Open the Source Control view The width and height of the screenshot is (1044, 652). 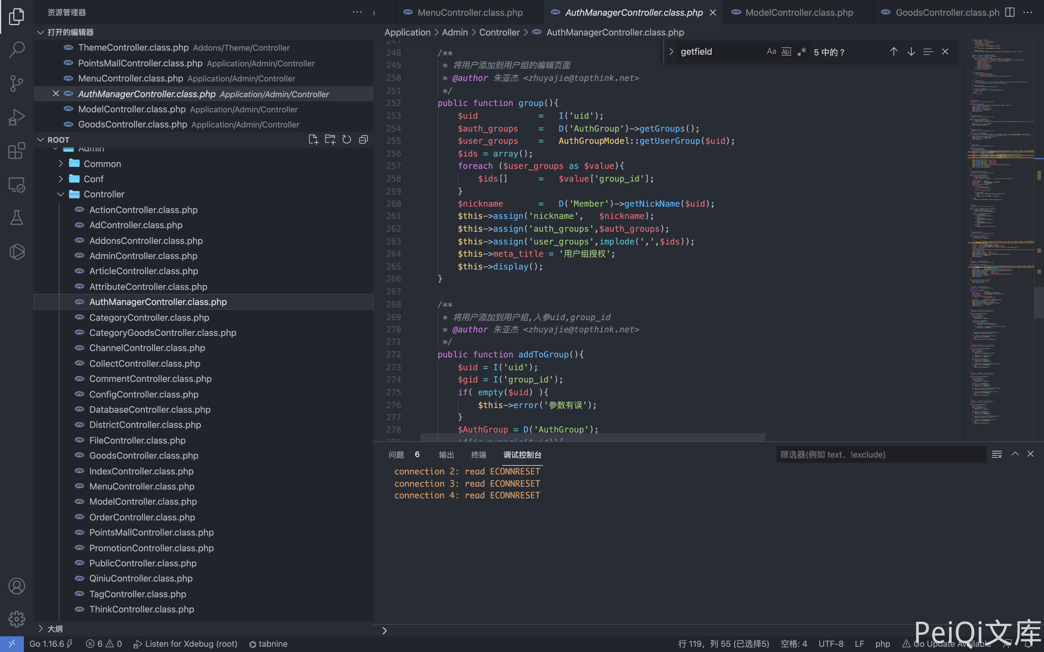[x=16, y=83]
